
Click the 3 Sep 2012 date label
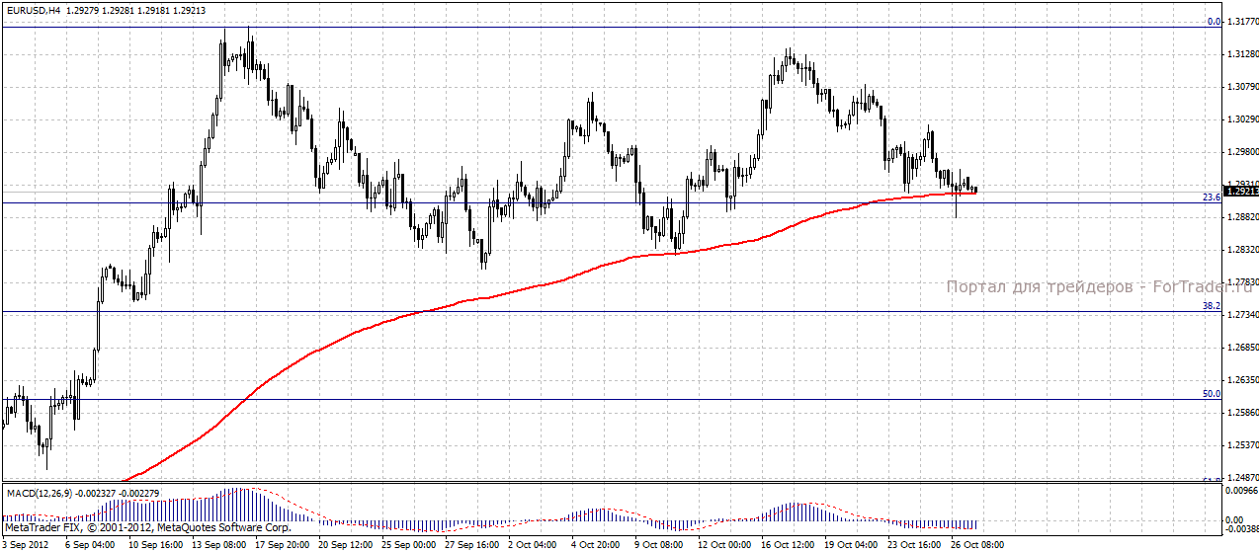pyautogui.click(x=25, y=544)
